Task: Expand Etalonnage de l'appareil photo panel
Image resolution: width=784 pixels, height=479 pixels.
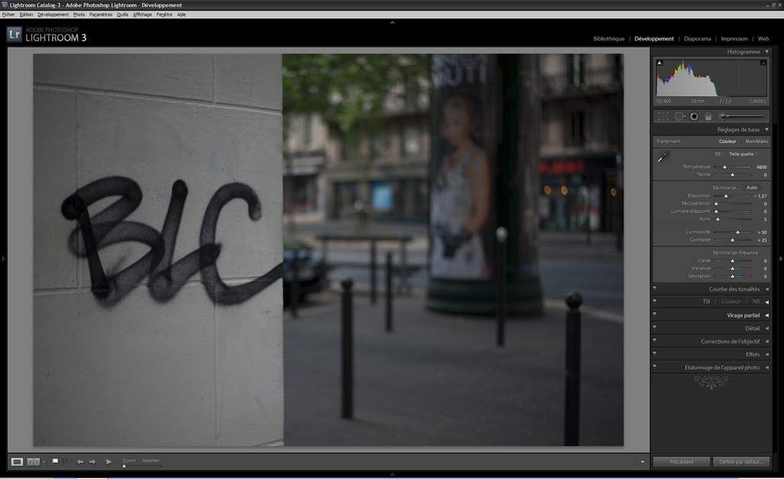Action: pyautogui.click(x=767, y=367)
